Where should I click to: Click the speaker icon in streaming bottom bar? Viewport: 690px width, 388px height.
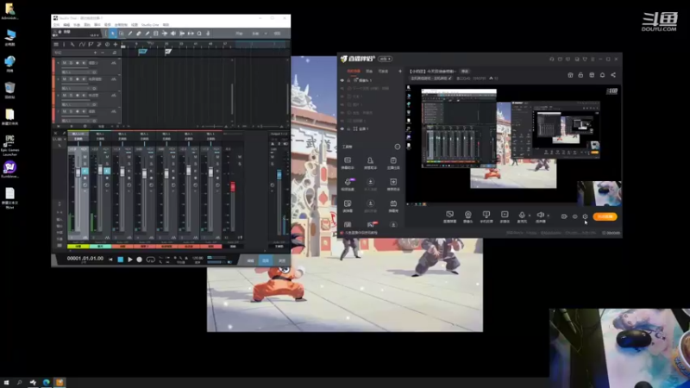point(541,215)
